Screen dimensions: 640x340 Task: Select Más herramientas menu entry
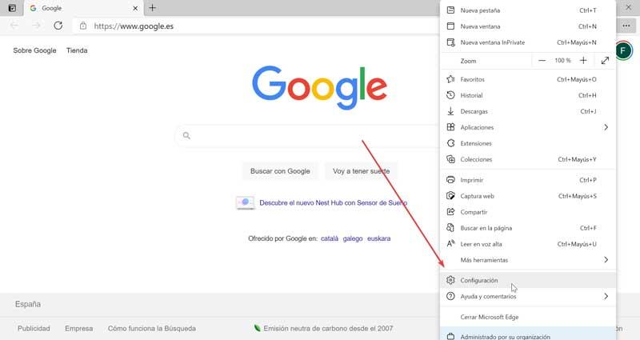528,259
